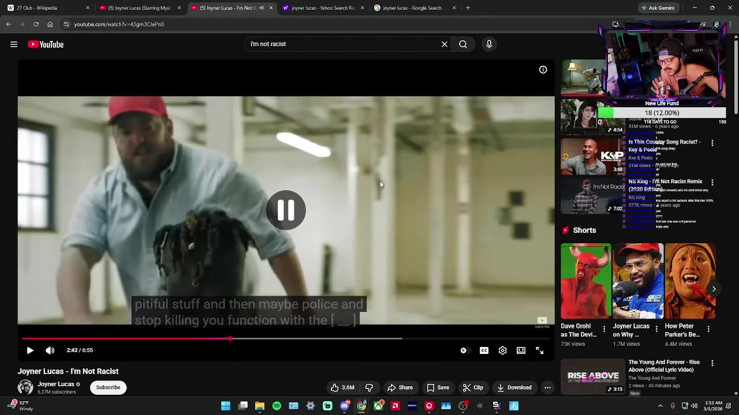
Task: Open options for Key & Peele video
Action: click(712, 143)
